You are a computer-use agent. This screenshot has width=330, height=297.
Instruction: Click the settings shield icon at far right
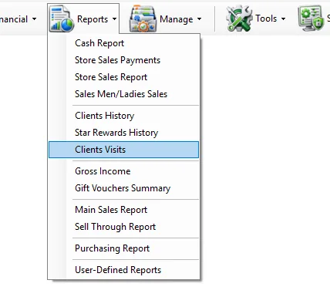(311, 19)
